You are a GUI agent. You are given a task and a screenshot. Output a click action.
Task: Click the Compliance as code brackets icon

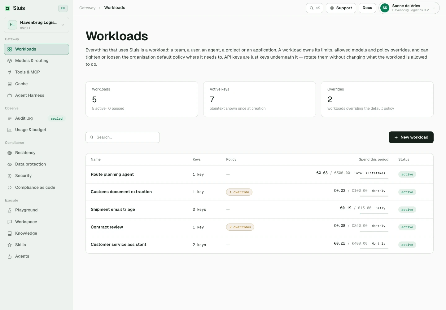click(10, 188)
